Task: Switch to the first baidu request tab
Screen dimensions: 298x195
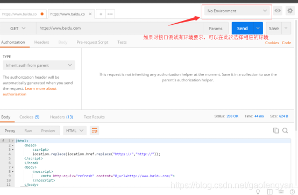Action: 23,14
